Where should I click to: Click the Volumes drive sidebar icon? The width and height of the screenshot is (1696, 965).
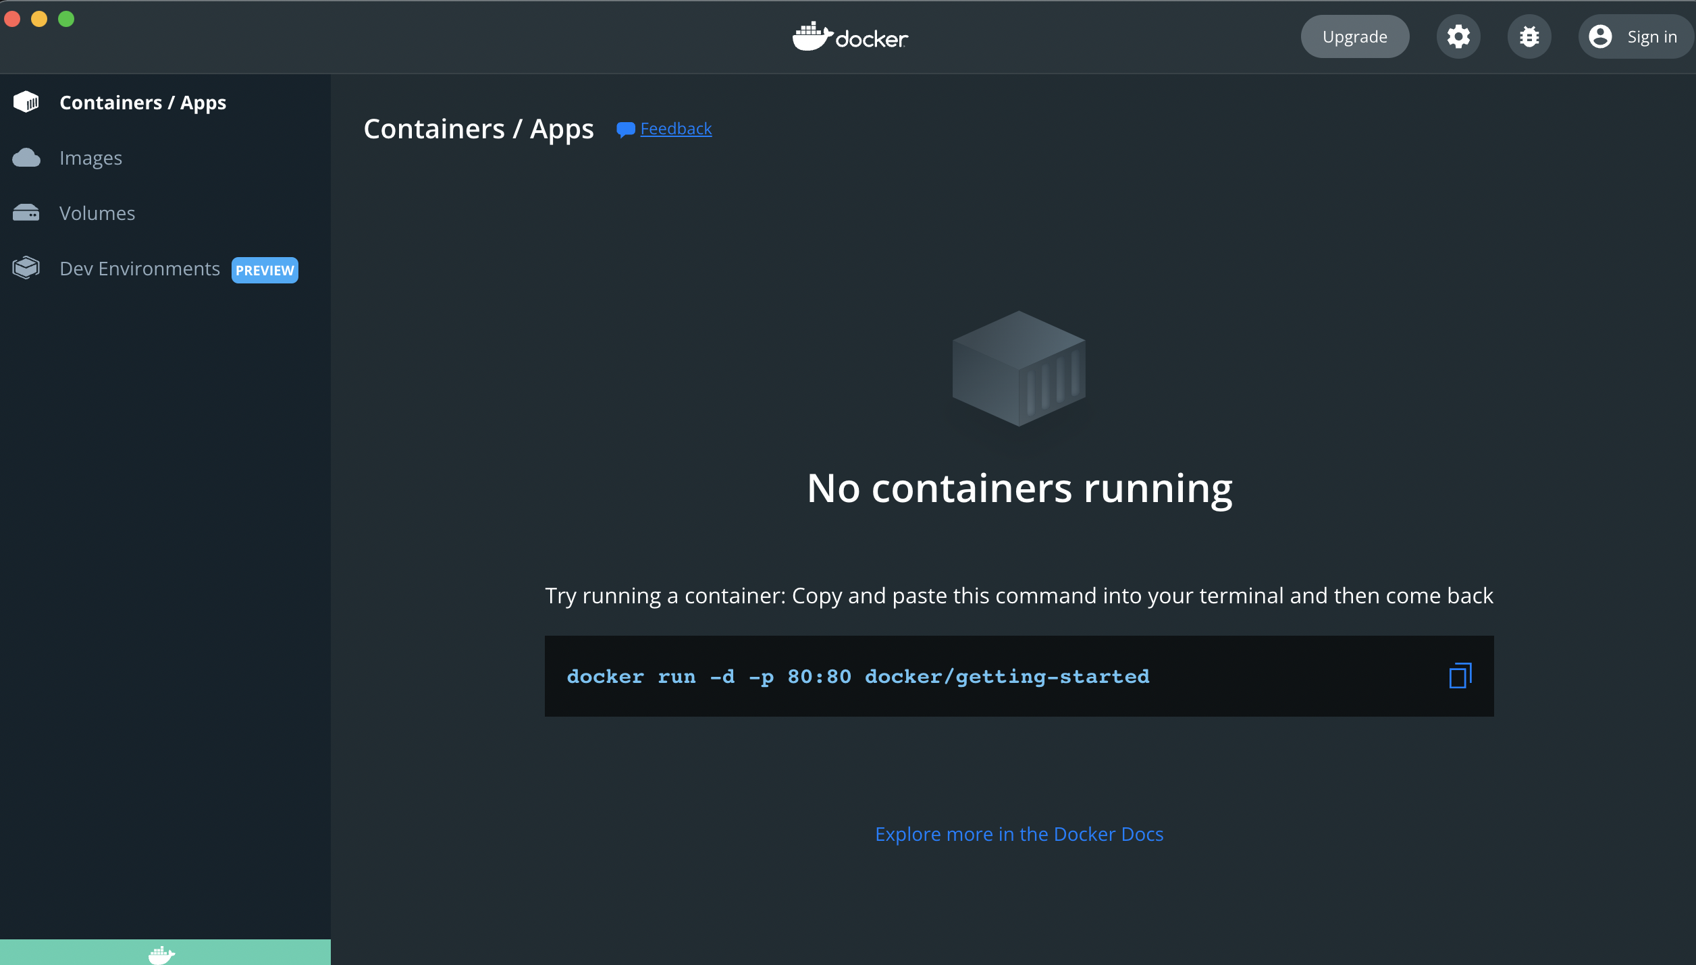[26, 213]
